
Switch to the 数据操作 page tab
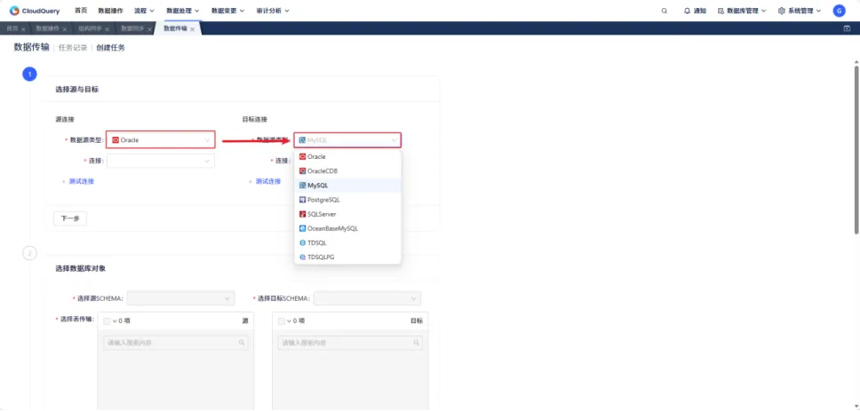(46, 28)
